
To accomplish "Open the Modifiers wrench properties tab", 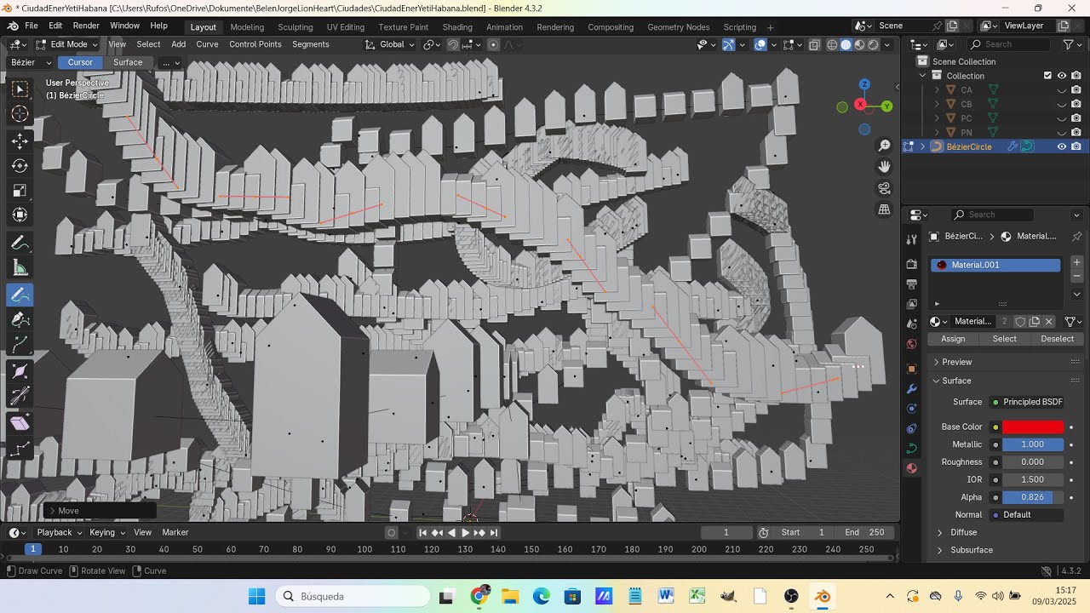I will click(x=912, y=389).
